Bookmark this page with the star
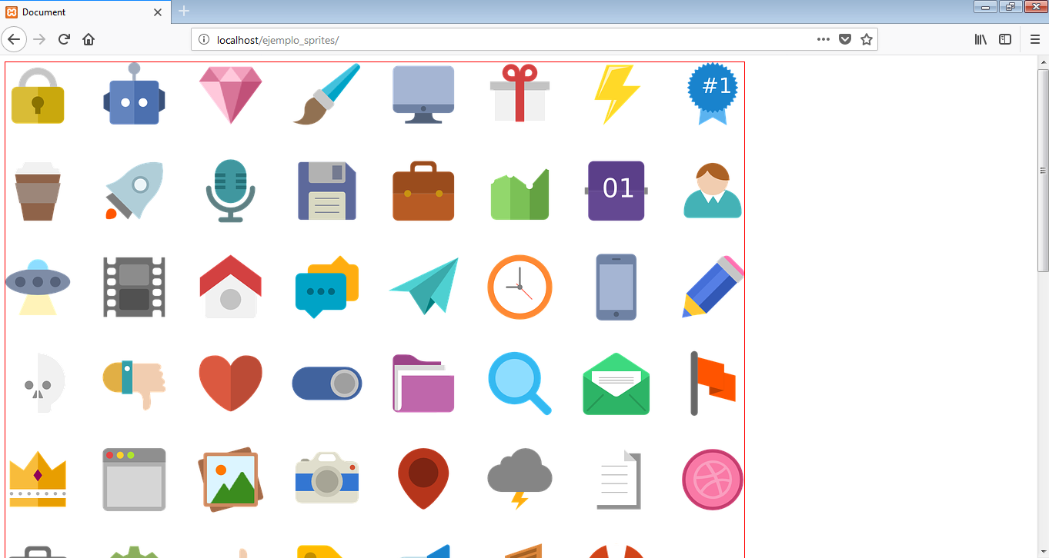1049x558 pixels. pos(867,39)
